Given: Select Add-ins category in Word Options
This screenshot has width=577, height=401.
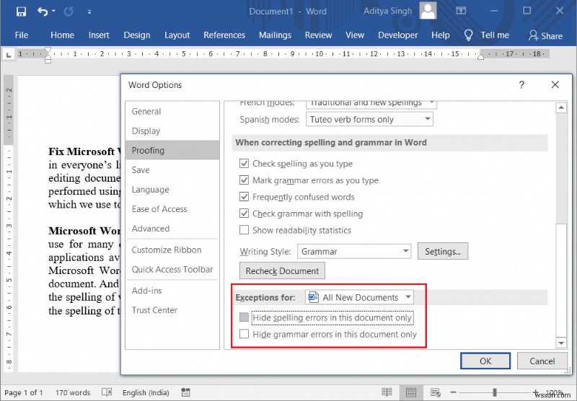Looking at the screenshot, I should click(172, 291).
